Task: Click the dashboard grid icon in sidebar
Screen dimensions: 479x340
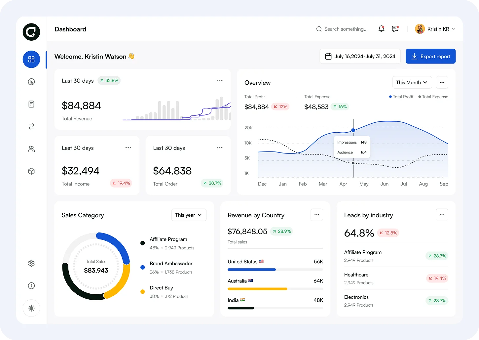Action: [31, 60]
